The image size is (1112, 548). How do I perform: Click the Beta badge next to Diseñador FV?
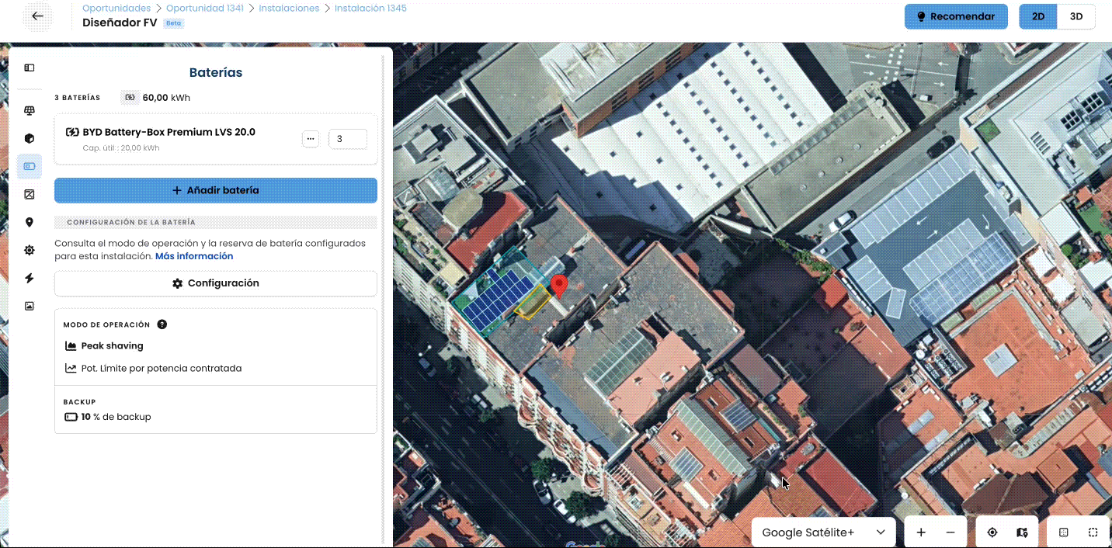coord(173,23)
